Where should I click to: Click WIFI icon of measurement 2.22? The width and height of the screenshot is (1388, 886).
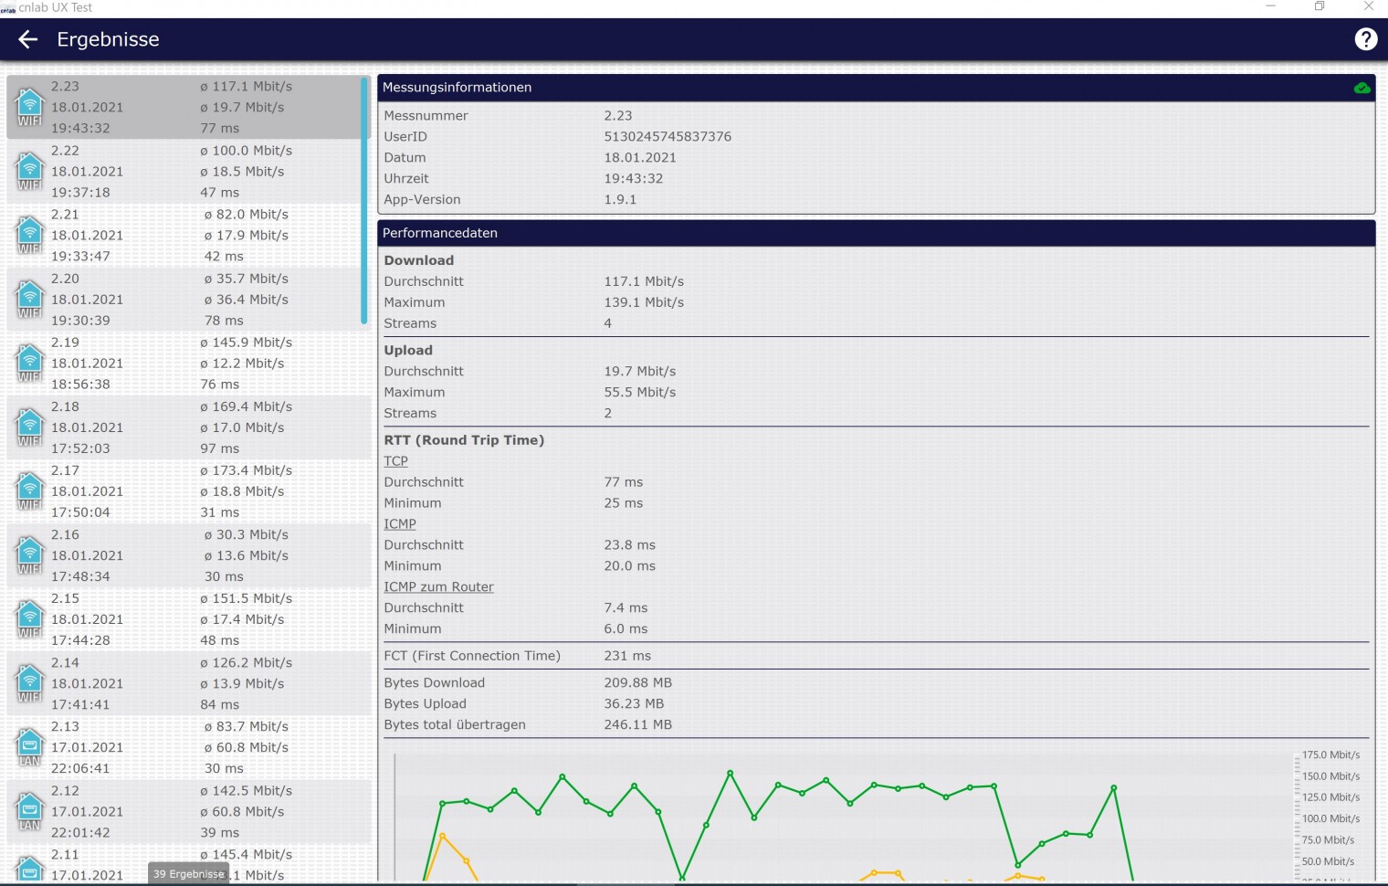(x=29, y=171)
